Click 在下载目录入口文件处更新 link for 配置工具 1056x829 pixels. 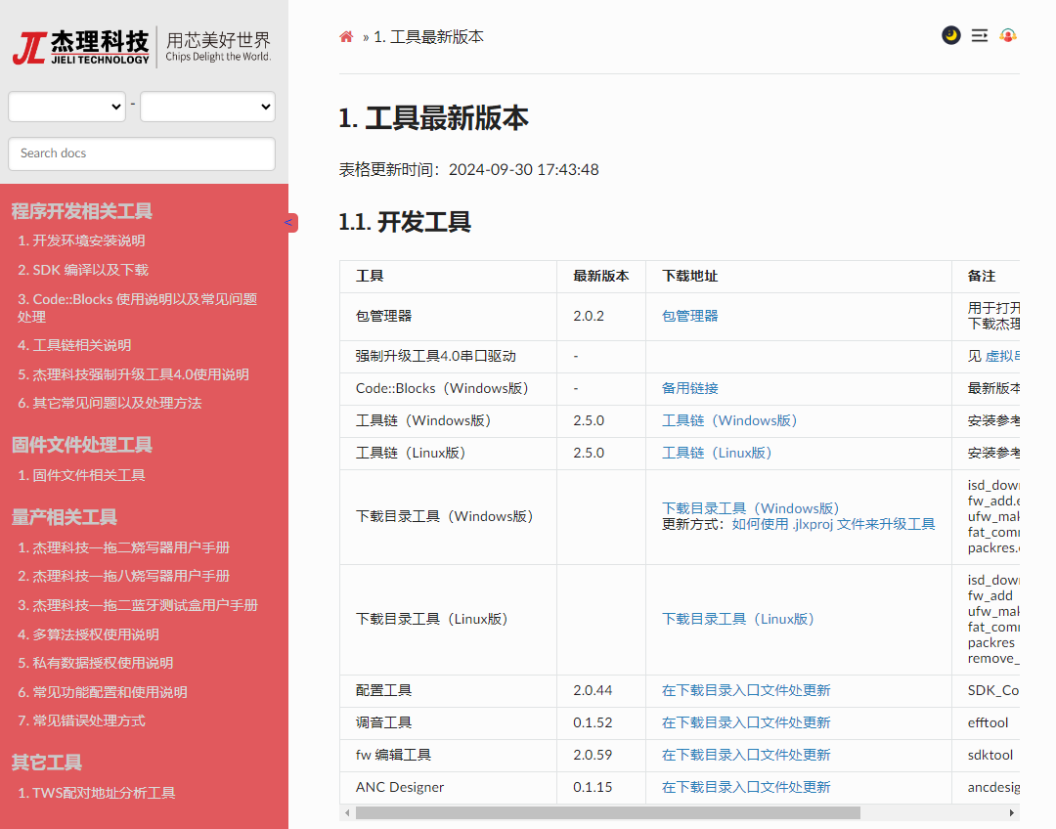click(x=746, y=690)
